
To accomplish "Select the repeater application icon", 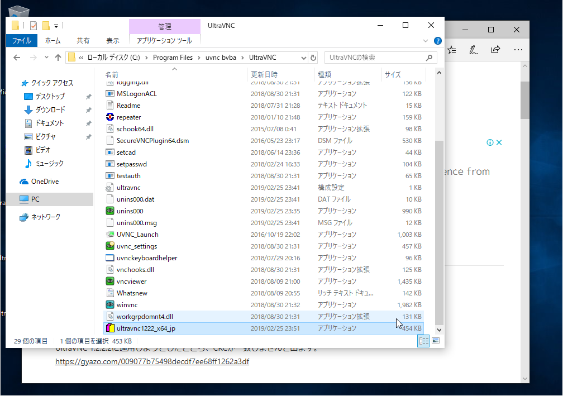I will click(x=110, y=117).
